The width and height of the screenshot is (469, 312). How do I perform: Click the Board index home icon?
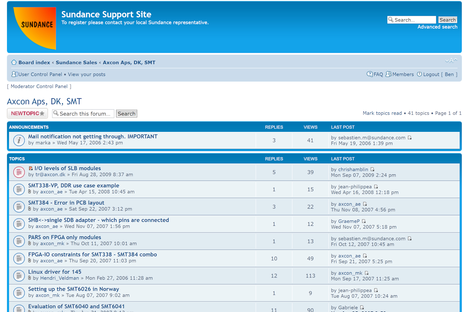(14, 62)
